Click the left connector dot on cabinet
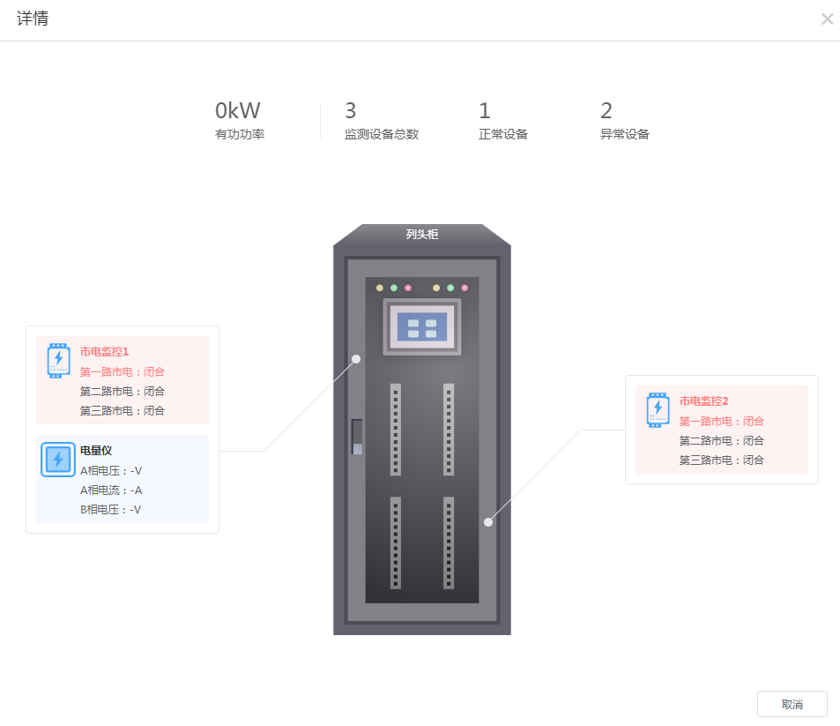Screen dimensions: 840x726 pyautogui.click(x=356, y=359)
